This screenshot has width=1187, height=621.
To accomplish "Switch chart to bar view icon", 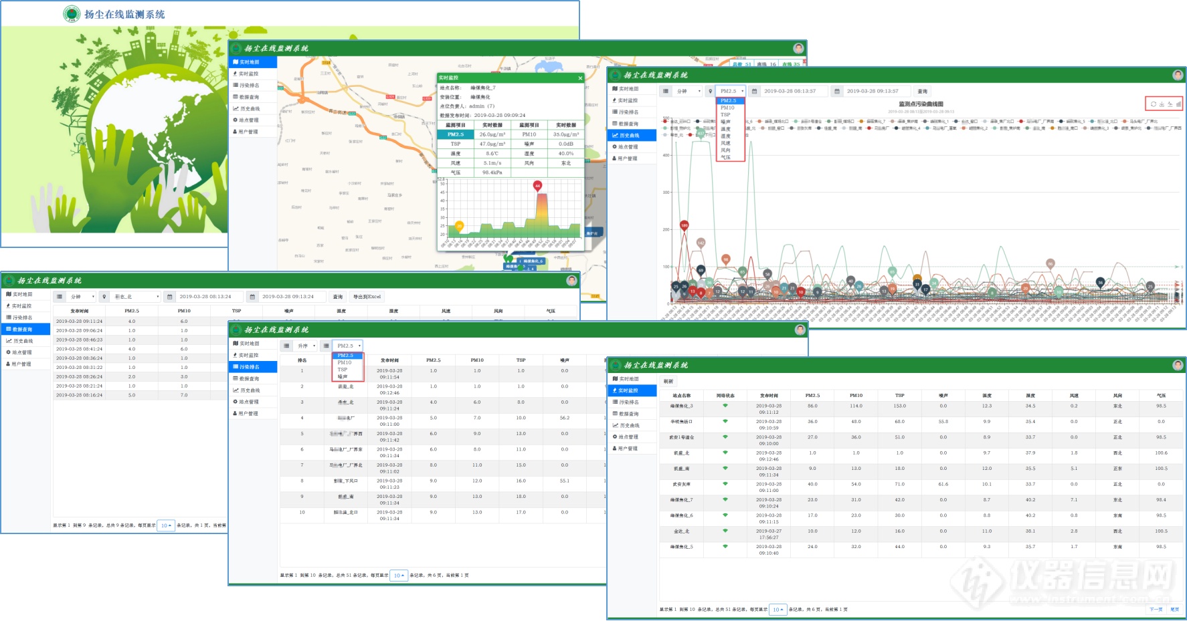I will pos(1178,104).
